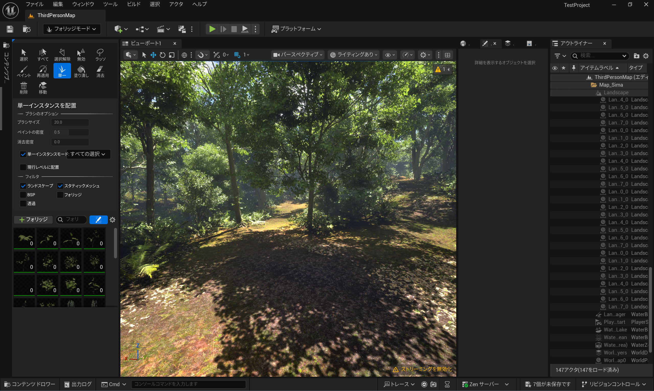The width and height of the screenshot is (654, 391).
Task: Select the rotate transform gizmo icon
Action: pos(163,55)
